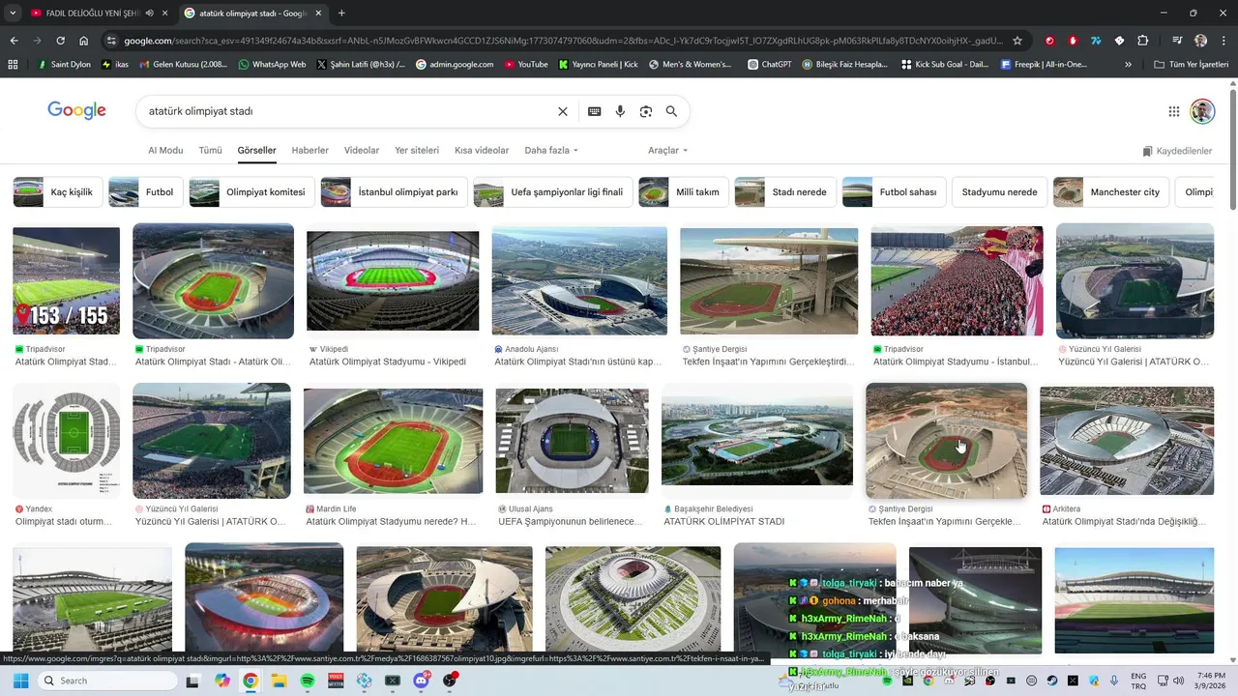This screenshot has height=696, width=1238.
Task: Filter by Uefa şampiyonlar ligi finali chip
Action: coord(553,192)
